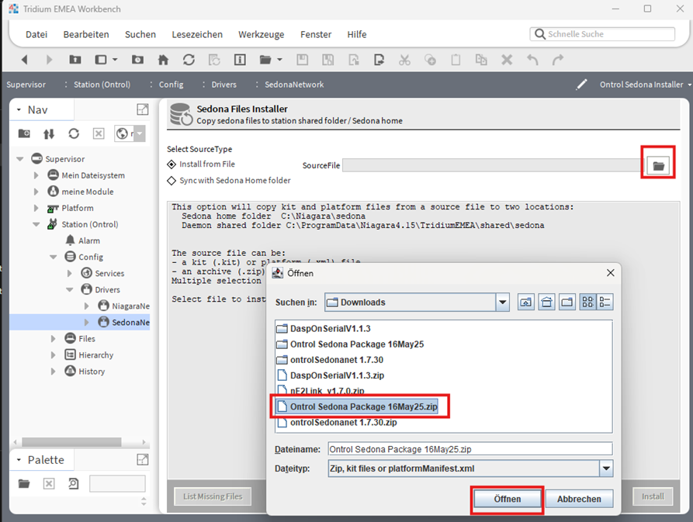Refresh the view with the main toolbar refresh icon
This screenshot has width=693, height=522.
pyautogui.click(x=189, y=60)
